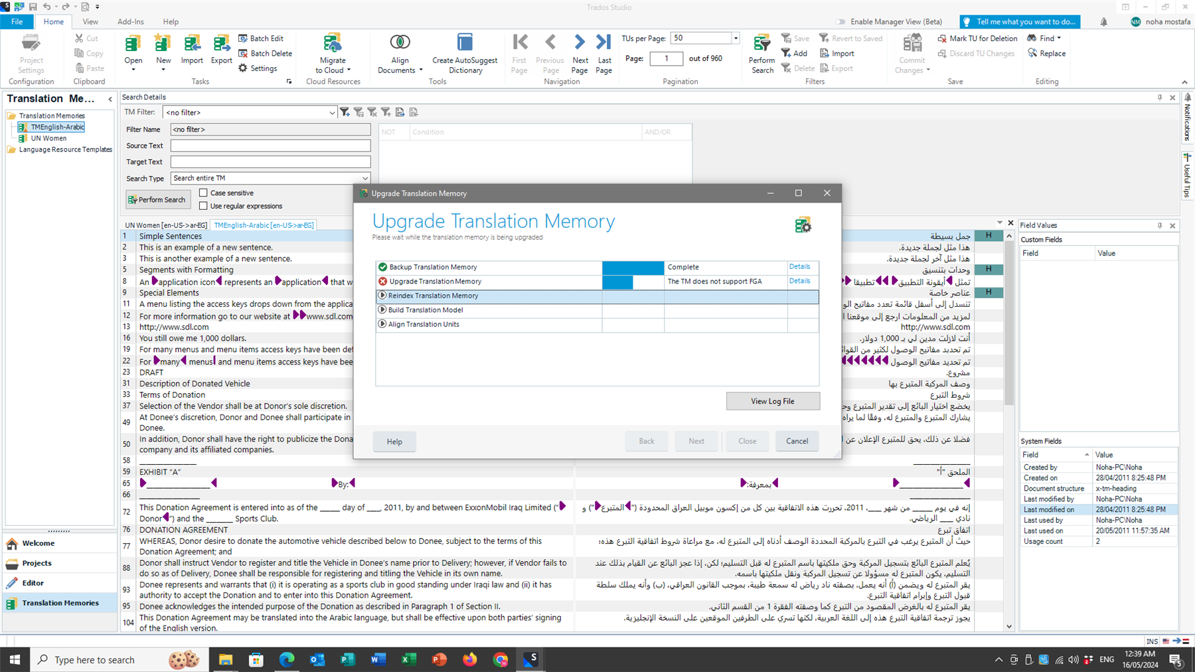
Task: Open Settings with the gear icon
Action: tap(258, 68)
